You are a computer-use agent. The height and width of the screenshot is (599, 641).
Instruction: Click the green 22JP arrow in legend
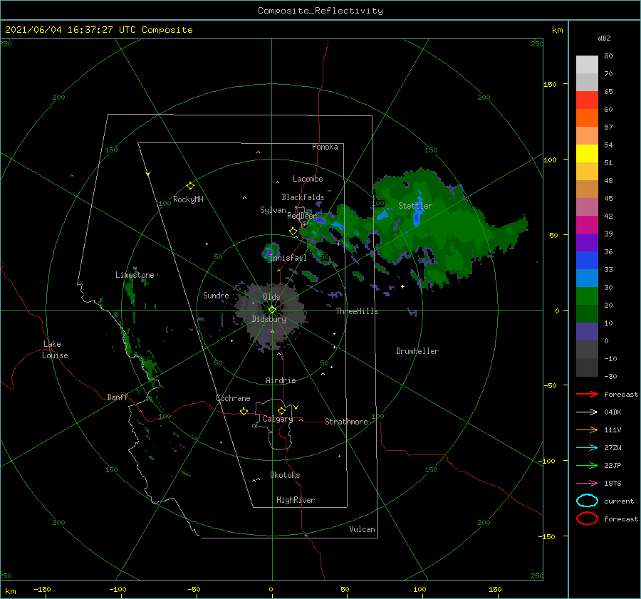click(587, 465)
